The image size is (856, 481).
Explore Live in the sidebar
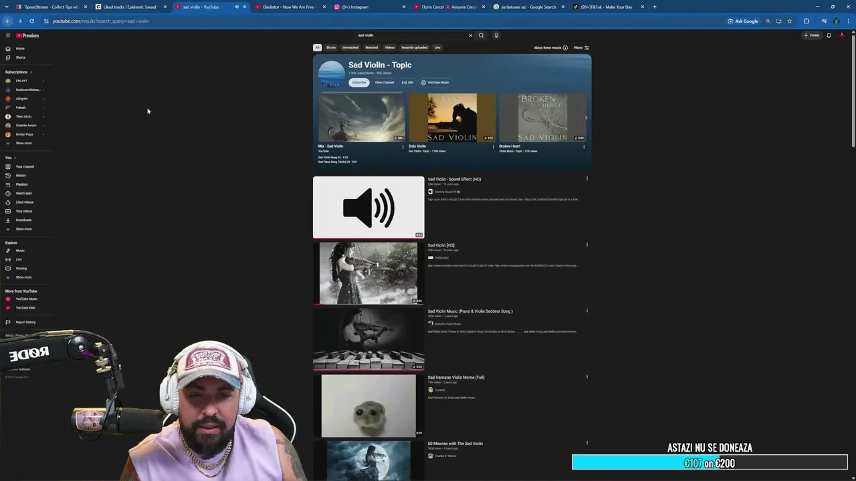pyautogui.click(x=19, y=259)
